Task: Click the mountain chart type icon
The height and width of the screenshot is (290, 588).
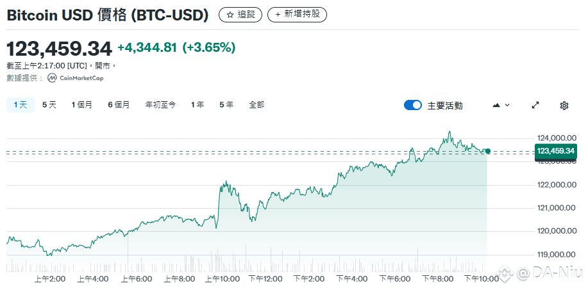Action: point(496,106)
